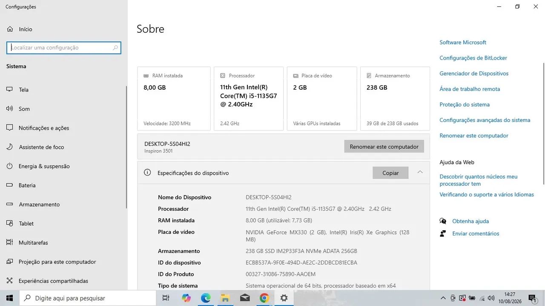
Task: Open Gerenciador de Dispositivos link
Action: 474,74
